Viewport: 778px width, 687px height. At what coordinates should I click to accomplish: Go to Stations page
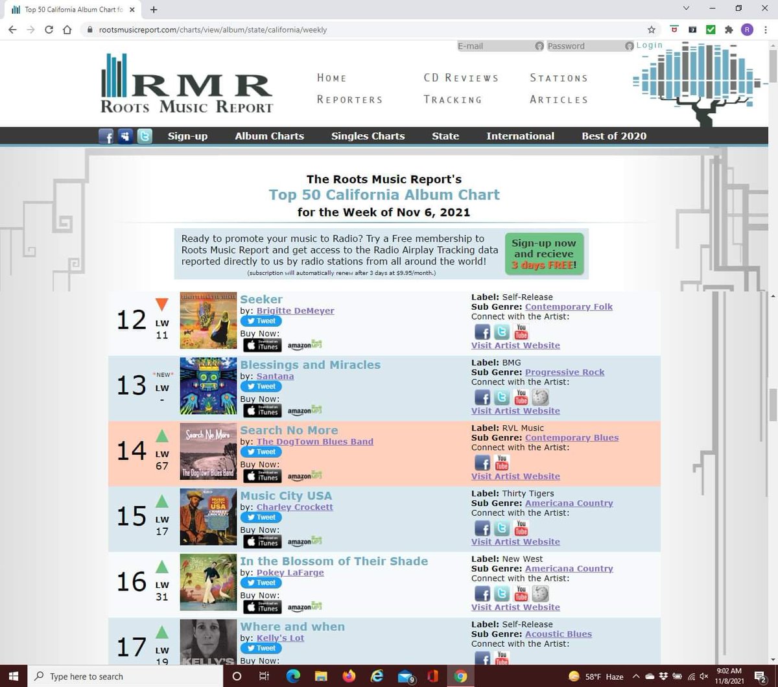(x=559, y=78)
